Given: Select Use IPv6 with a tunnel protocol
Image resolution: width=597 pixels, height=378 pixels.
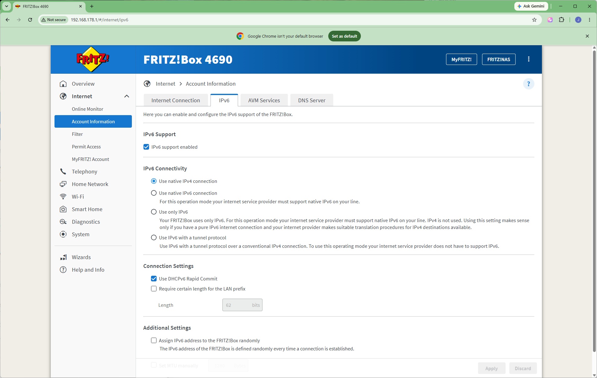Looking at the screenshot, I should click(x=154, y=237).
